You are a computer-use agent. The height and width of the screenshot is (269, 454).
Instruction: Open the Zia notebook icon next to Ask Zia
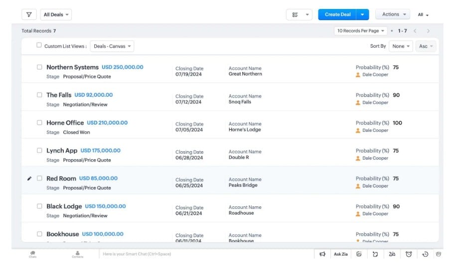tap(359, 254)
